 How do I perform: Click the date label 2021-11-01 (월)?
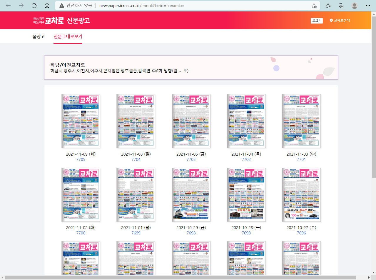point(136,228)
